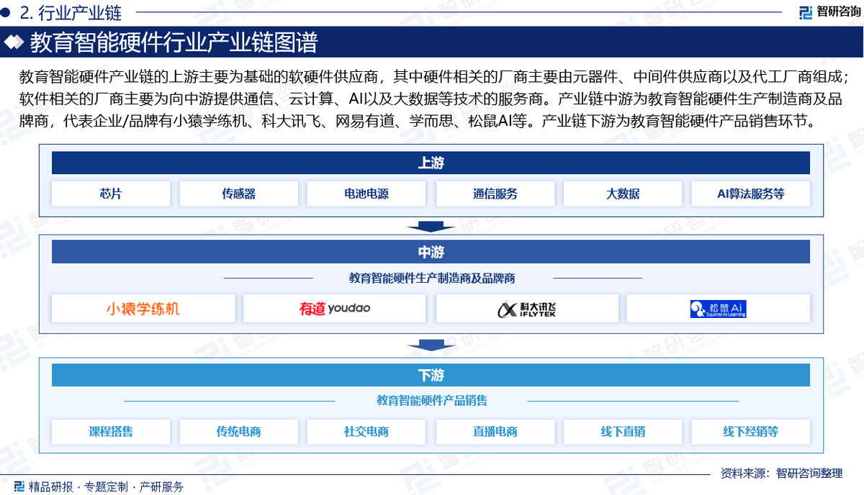Image resolution: width=864 pixels, height=495 pixels.
Task: Click the 通信服务 box
Action: pos(495,194)
